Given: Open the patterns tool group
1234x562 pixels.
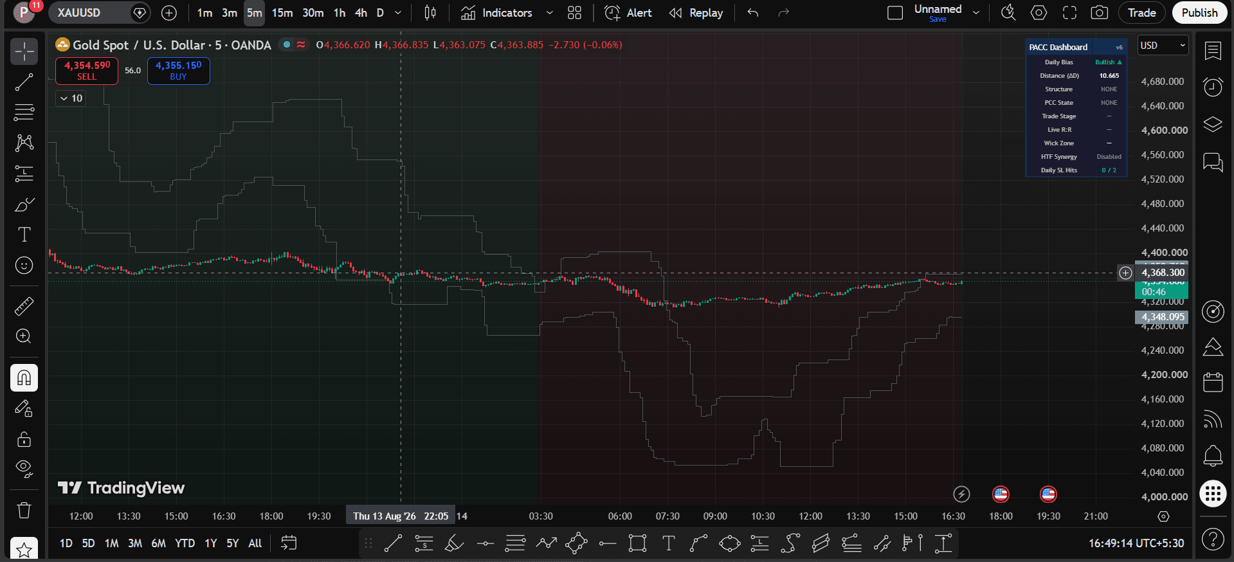Looking at the screenshot, I should tap(24, 142).
